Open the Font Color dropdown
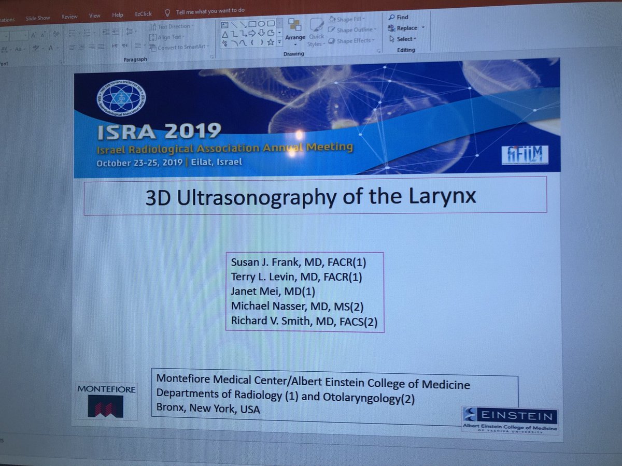 (53, 48)
